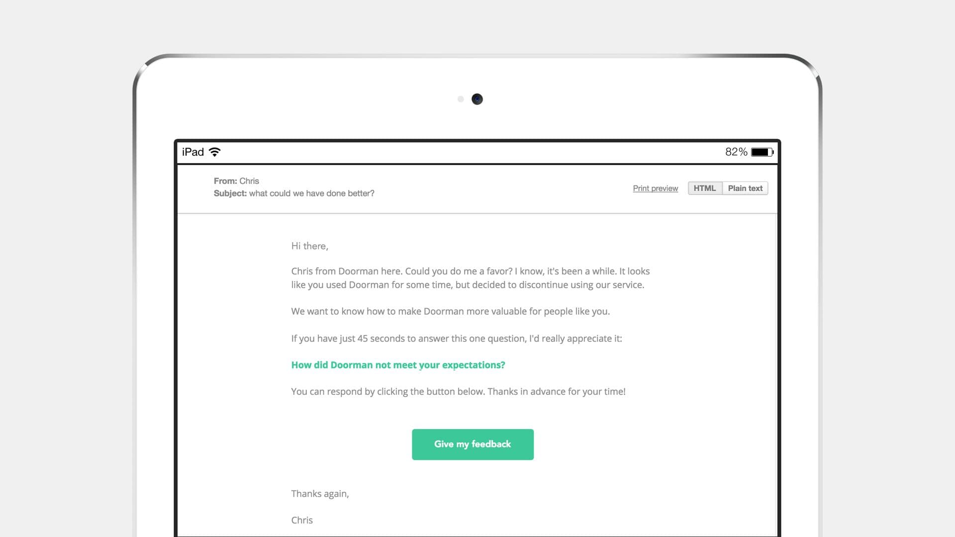
Task: Tap the small sensor dot beside camera
Action: click(x=461, y=99)
